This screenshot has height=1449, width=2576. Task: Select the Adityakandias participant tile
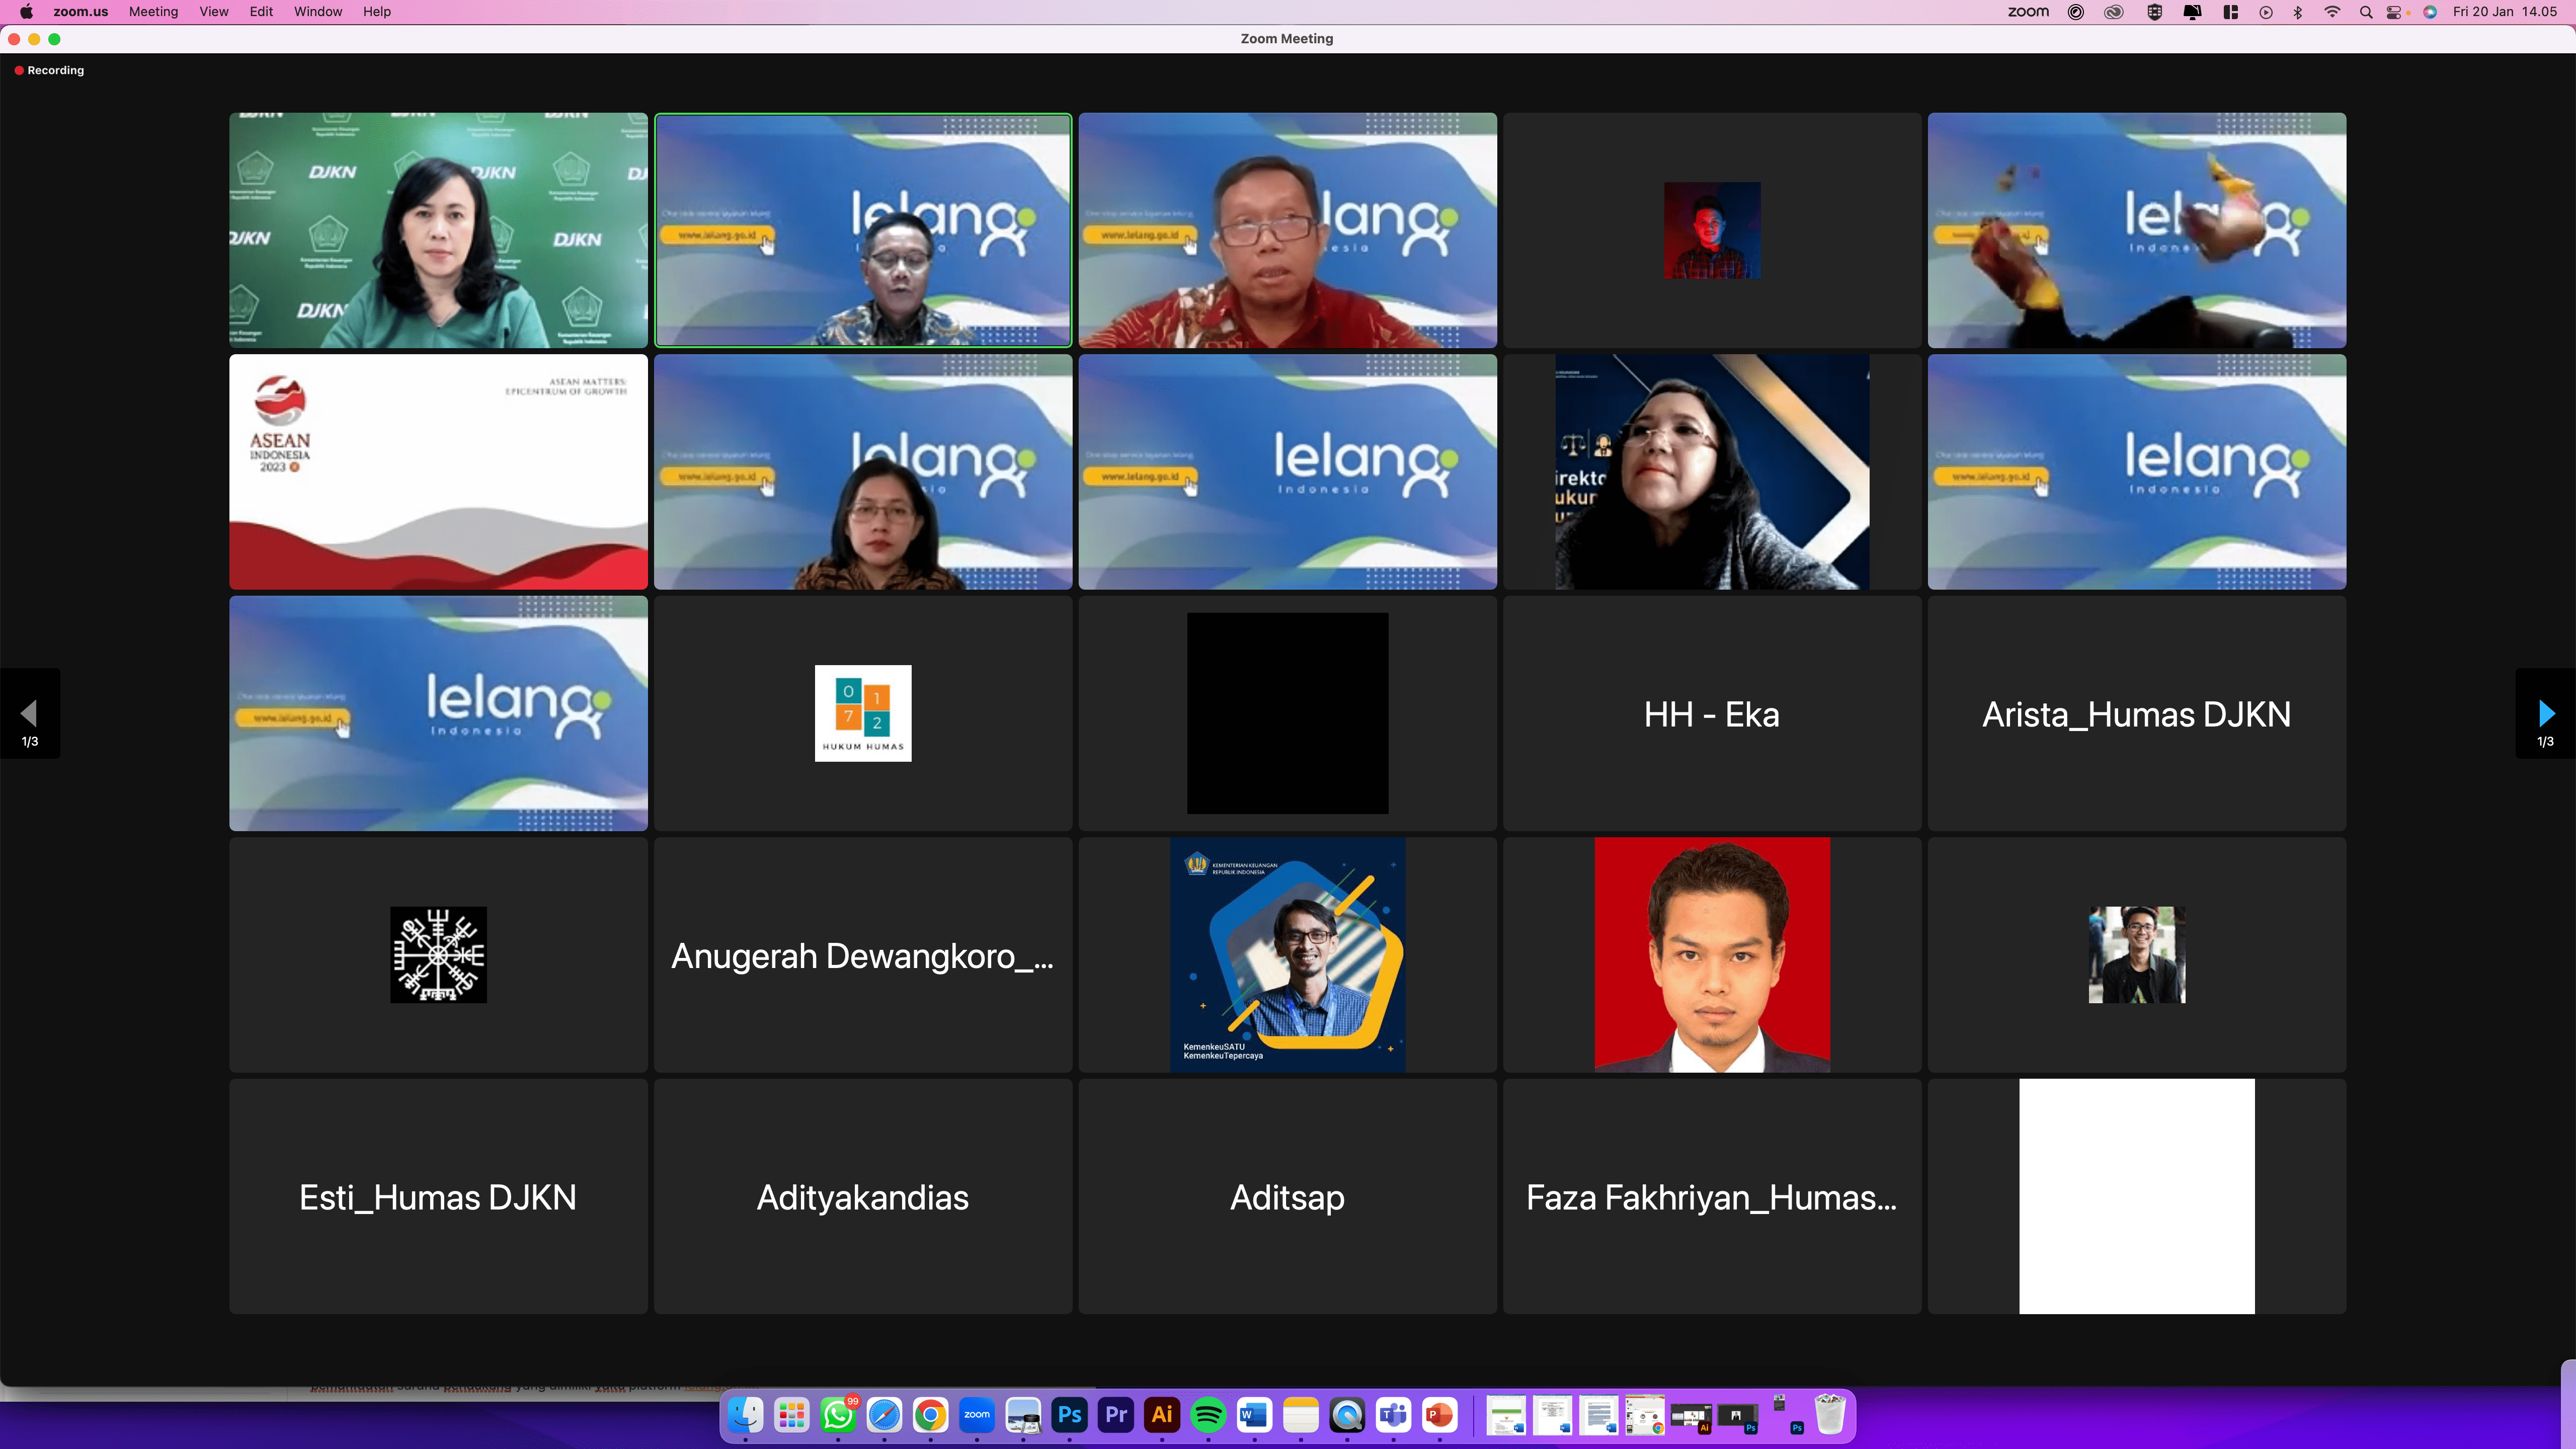863,1197
